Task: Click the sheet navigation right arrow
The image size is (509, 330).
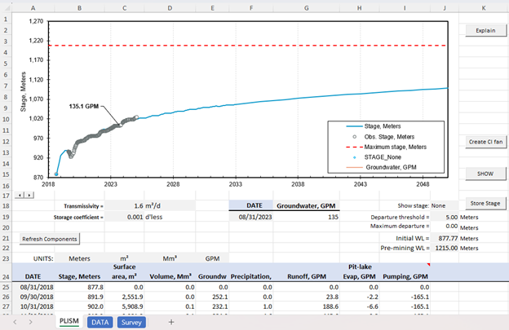Action: pos(30,322)
